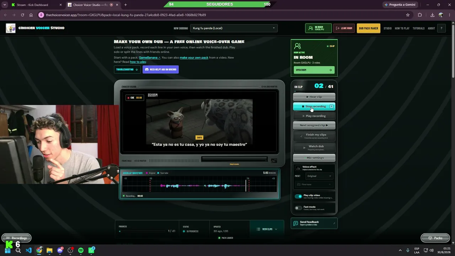Follow the how to play link
Viewport: 455px width, 256px height.
pyautogui.click(x=138, y=62)
